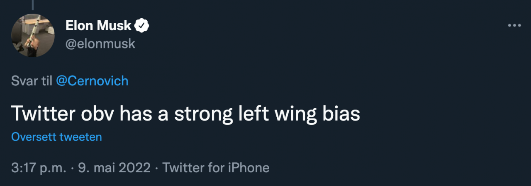The image size is (531, 186).
Task: Click the word tweeten in translate link
Action: click(80, 137)
